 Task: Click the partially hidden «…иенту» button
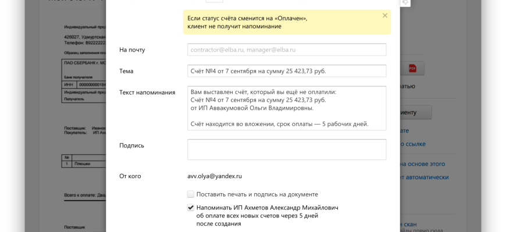tap(415, 113)
